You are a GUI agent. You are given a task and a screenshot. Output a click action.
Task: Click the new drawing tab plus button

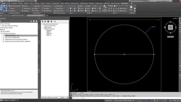47,15
